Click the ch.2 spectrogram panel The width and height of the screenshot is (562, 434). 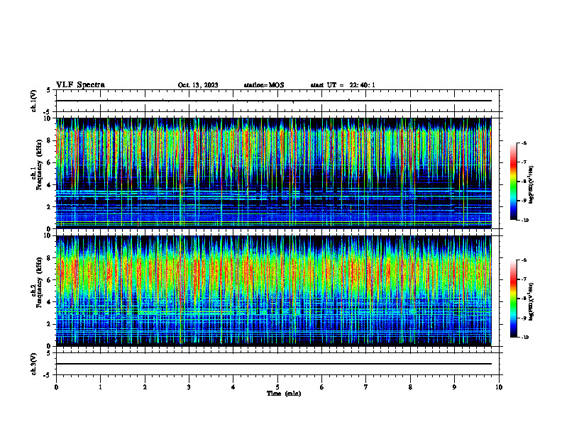point(274,291)
